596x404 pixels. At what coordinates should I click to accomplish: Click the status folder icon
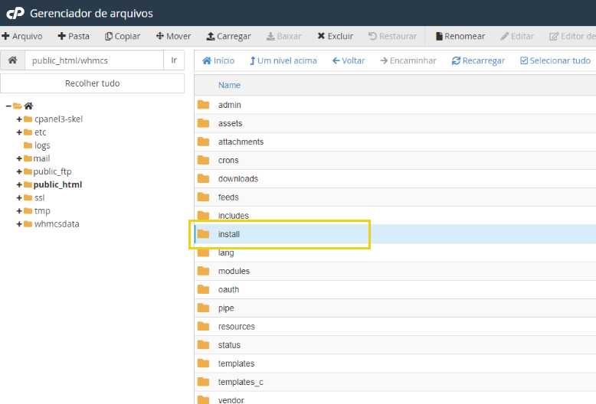click(203, 345)
